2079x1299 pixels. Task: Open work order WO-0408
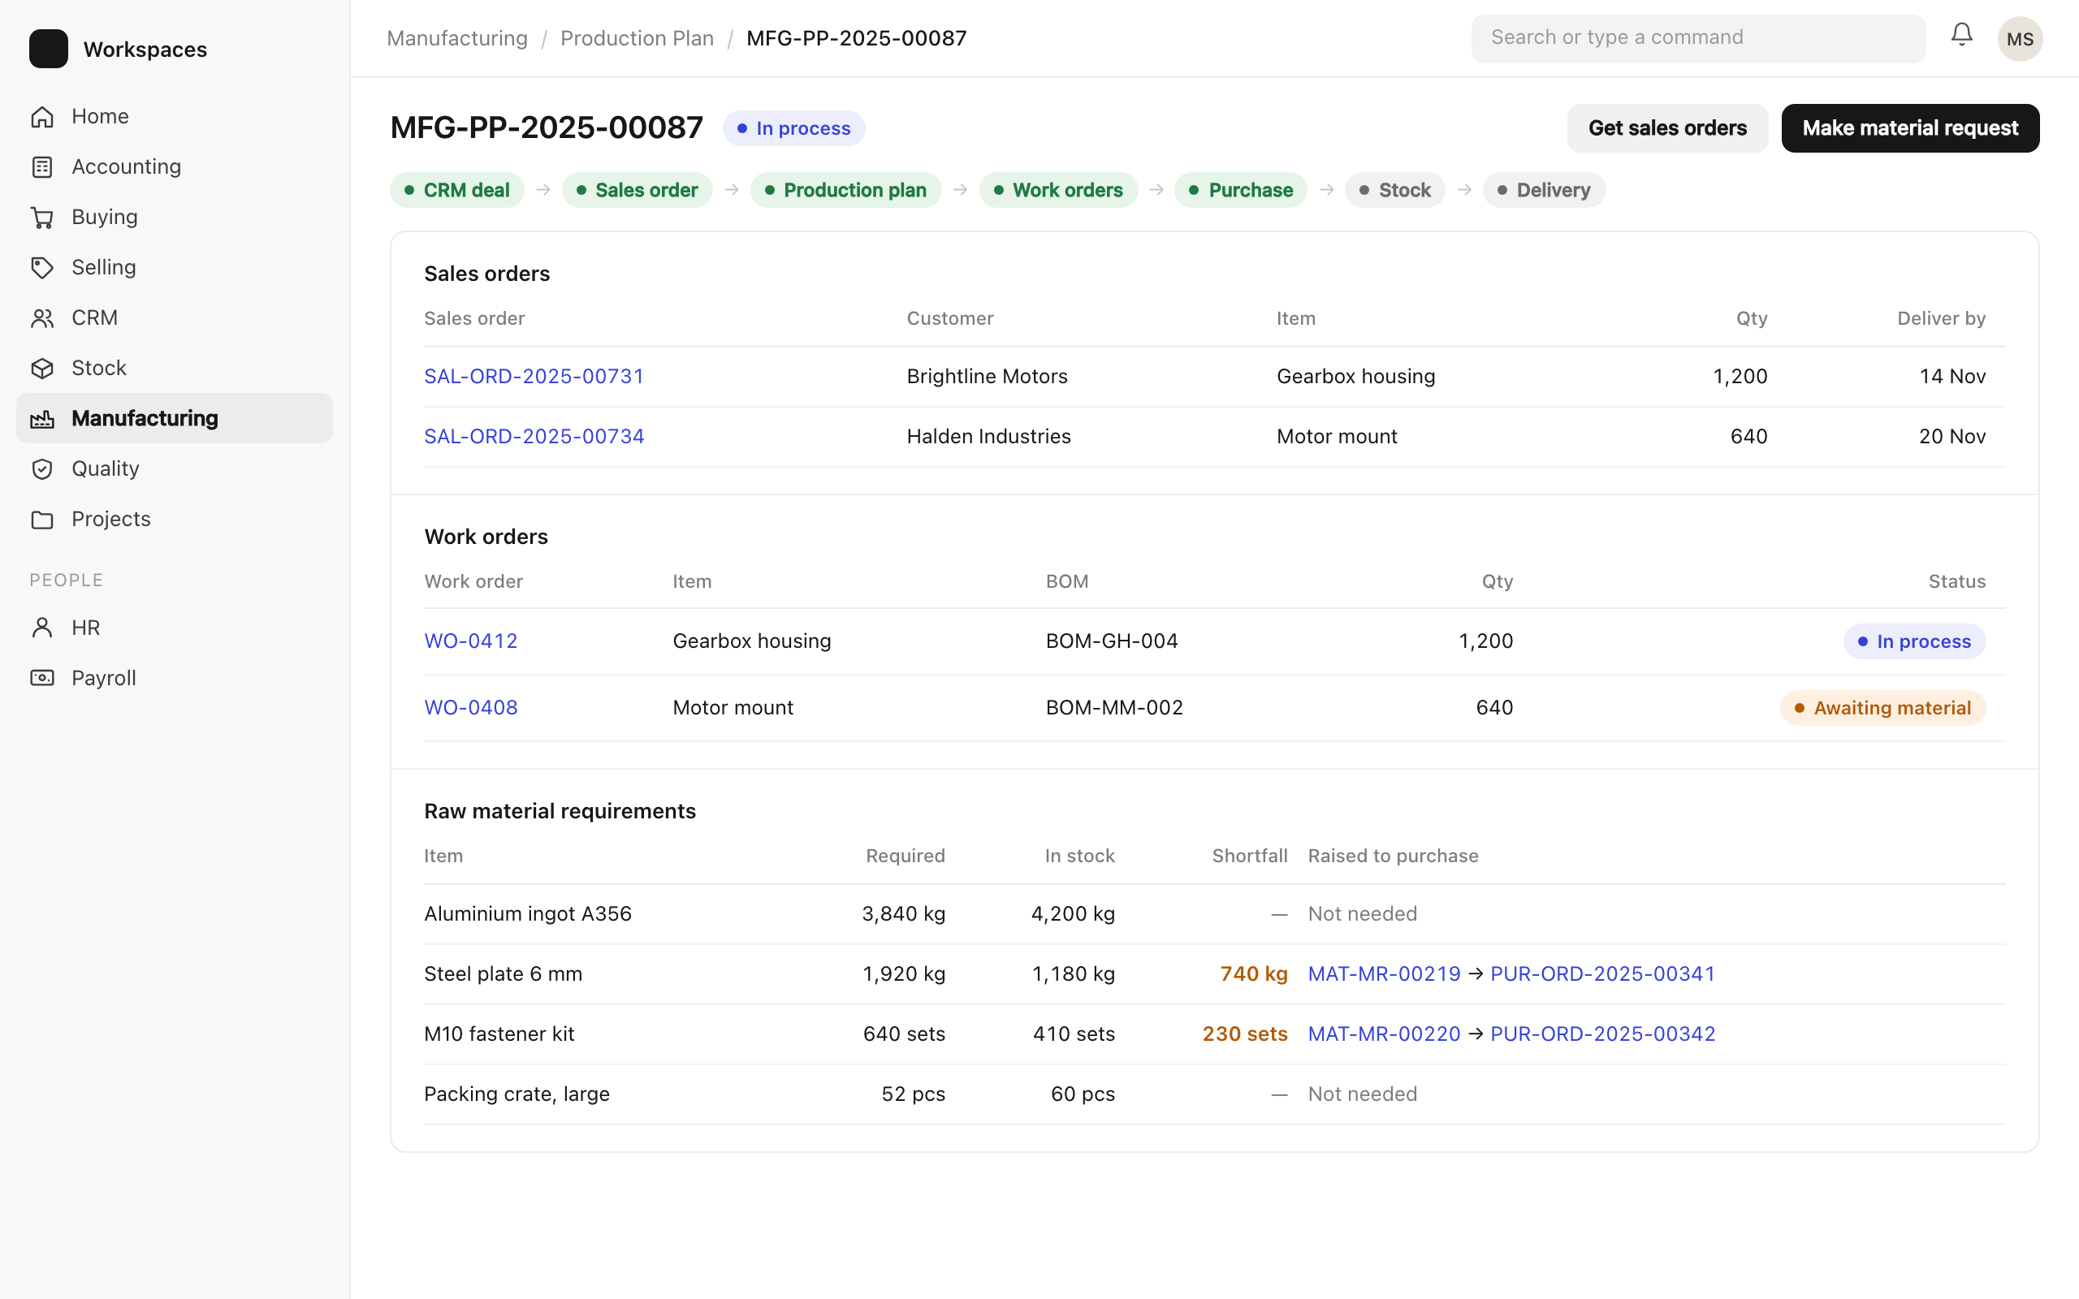click(x=471, y=708)
